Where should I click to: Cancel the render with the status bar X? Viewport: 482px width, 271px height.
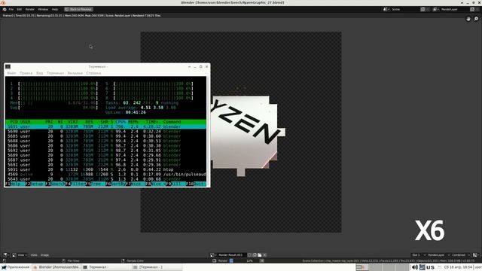click(262, 260)
